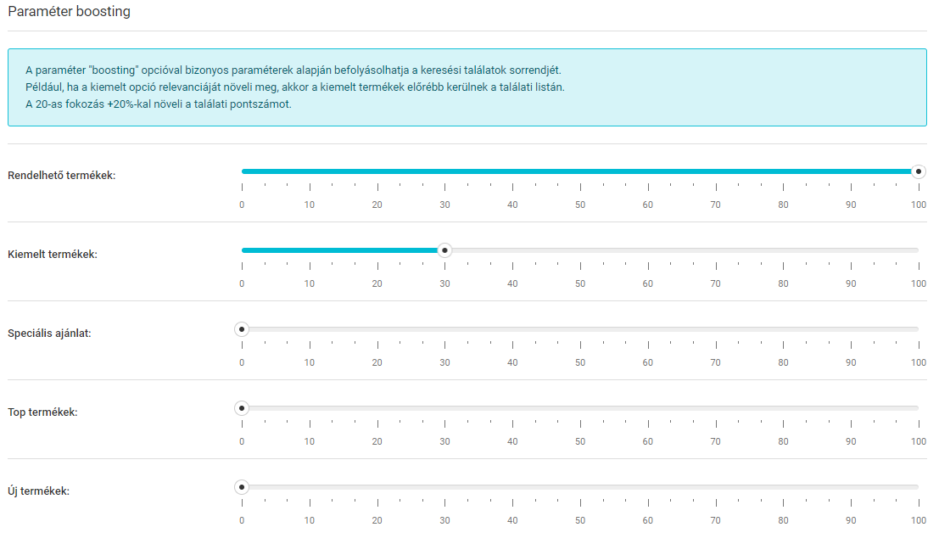The image size is (939, 544).
Task: Click the Rendelhető termékek label
Action: tap(61, 176)
